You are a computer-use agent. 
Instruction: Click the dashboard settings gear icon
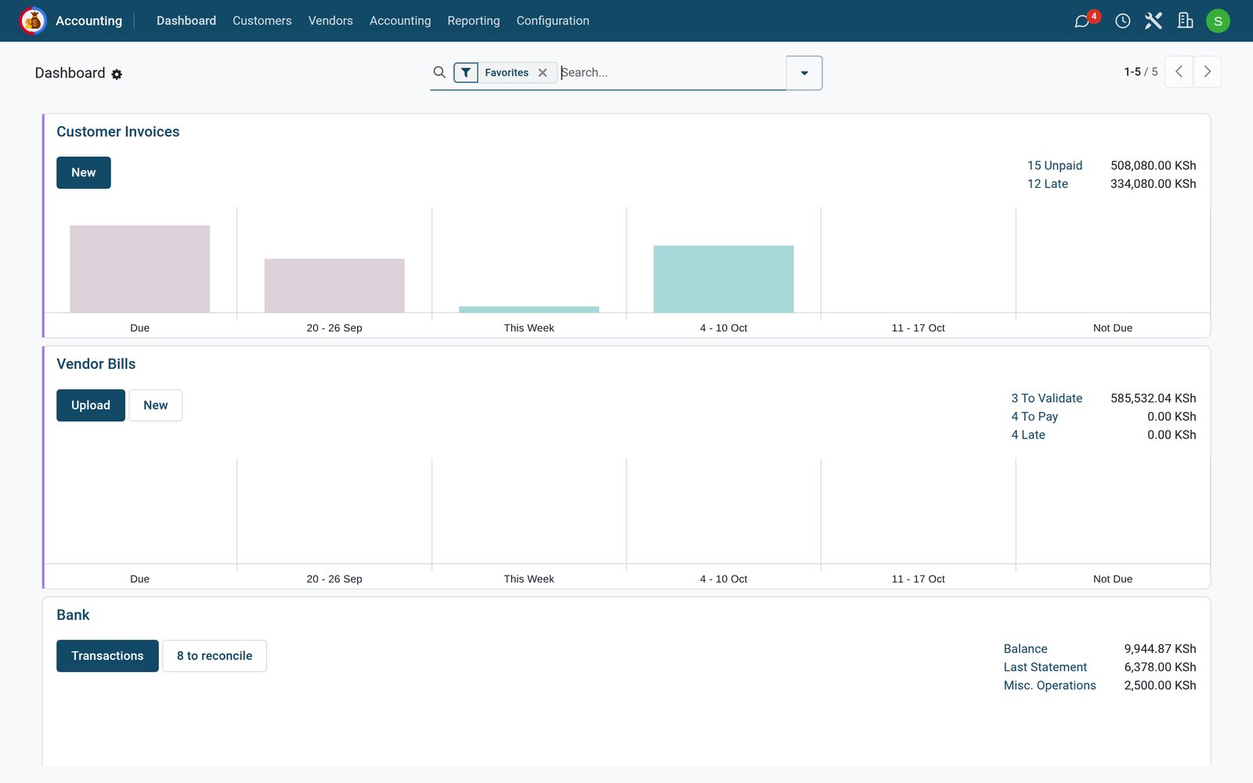click(117, 74)
